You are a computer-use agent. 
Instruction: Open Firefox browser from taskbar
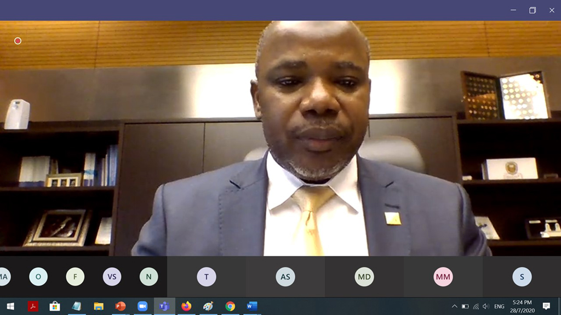pos(186,306)
